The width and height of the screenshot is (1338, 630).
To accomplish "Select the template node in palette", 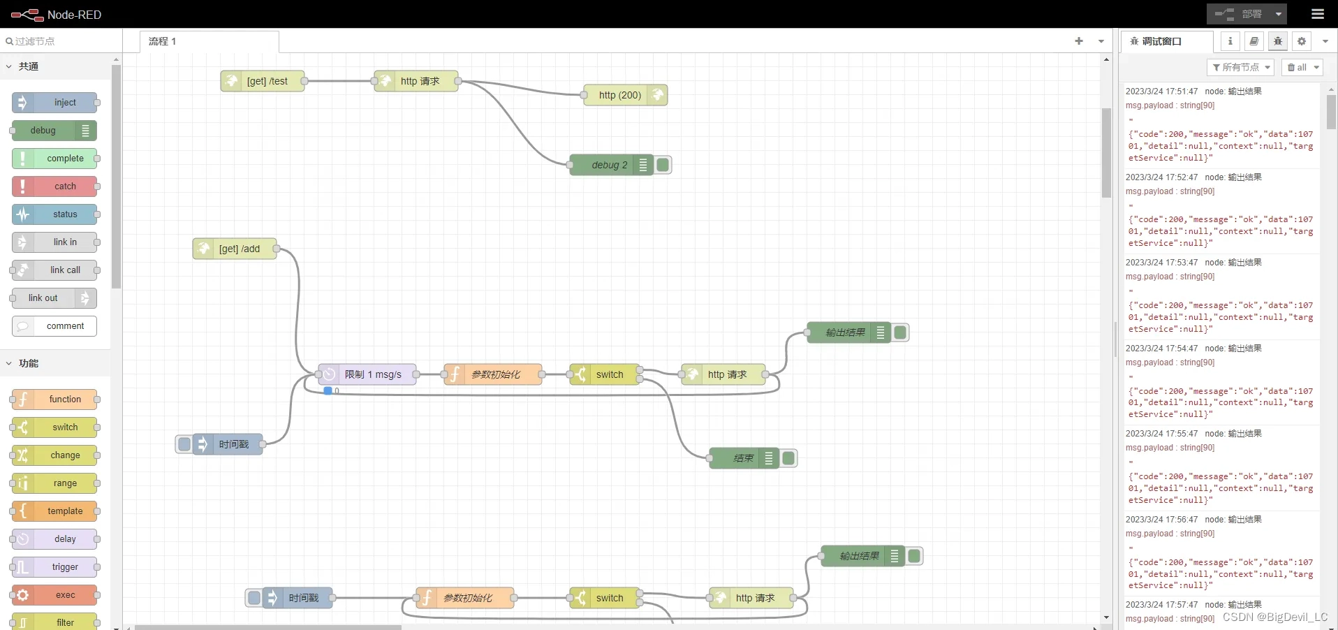I will [x=54, y=511].
